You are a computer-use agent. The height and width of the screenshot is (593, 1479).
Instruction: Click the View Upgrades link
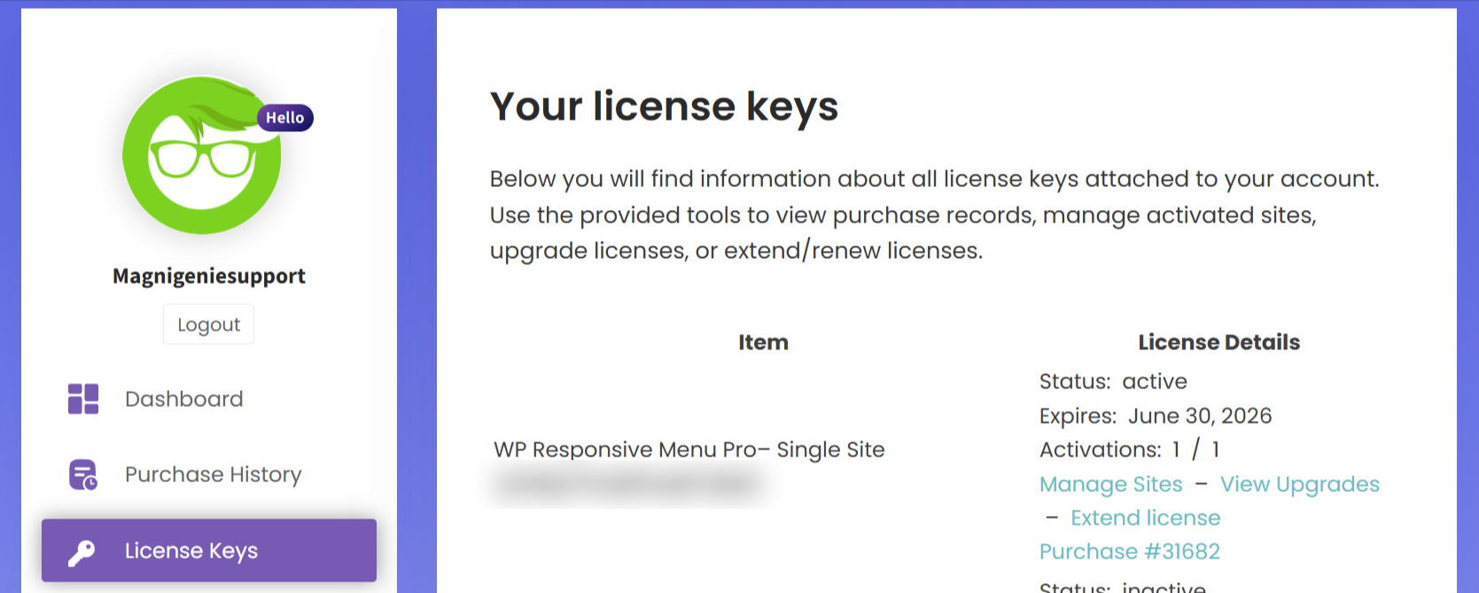coord(1298,484)
